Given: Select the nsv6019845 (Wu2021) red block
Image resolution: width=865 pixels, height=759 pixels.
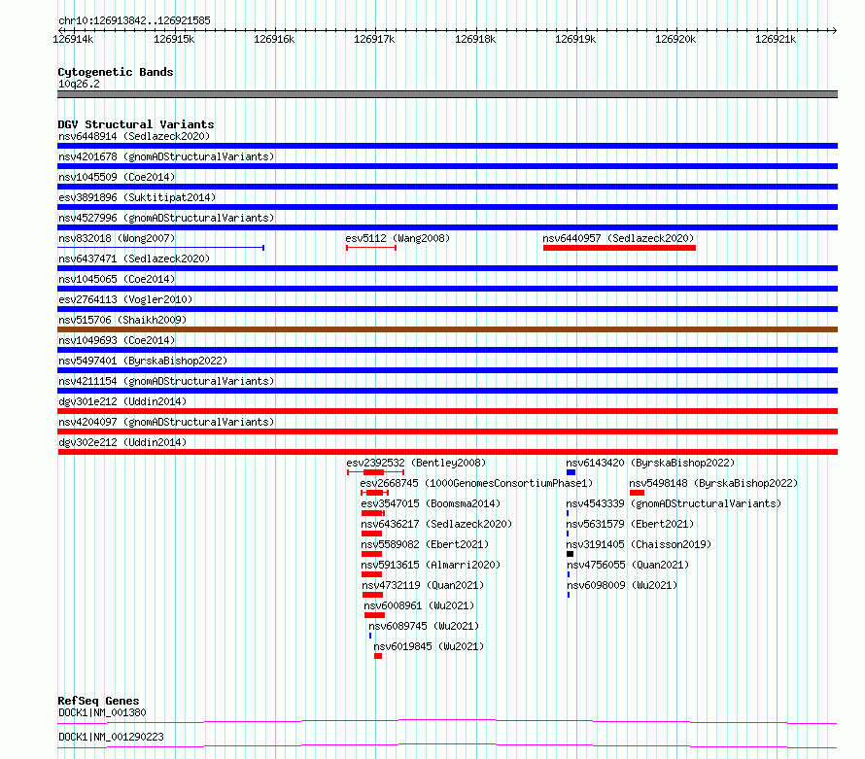Looking at the screenshot, I should tap(378, 656).
